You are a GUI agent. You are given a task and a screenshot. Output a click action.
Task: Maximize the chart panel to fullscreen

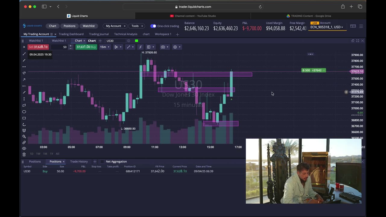tap(358, 41)
